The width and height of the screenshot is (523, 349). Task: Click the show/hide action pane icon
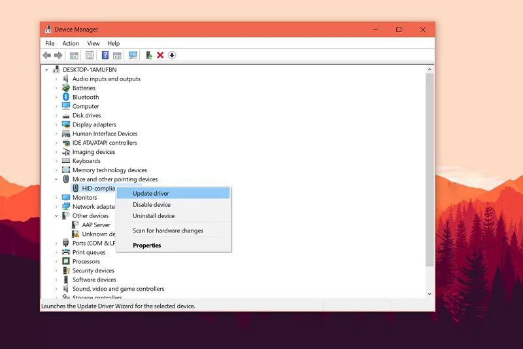(117, 55)
